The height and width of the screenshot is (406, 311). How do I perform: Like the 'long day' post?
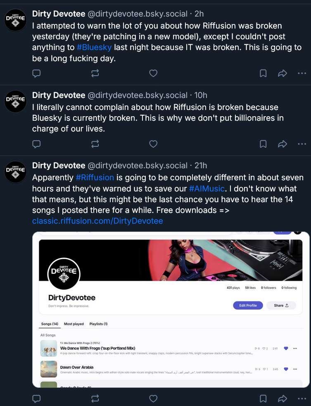coord(153,74)
